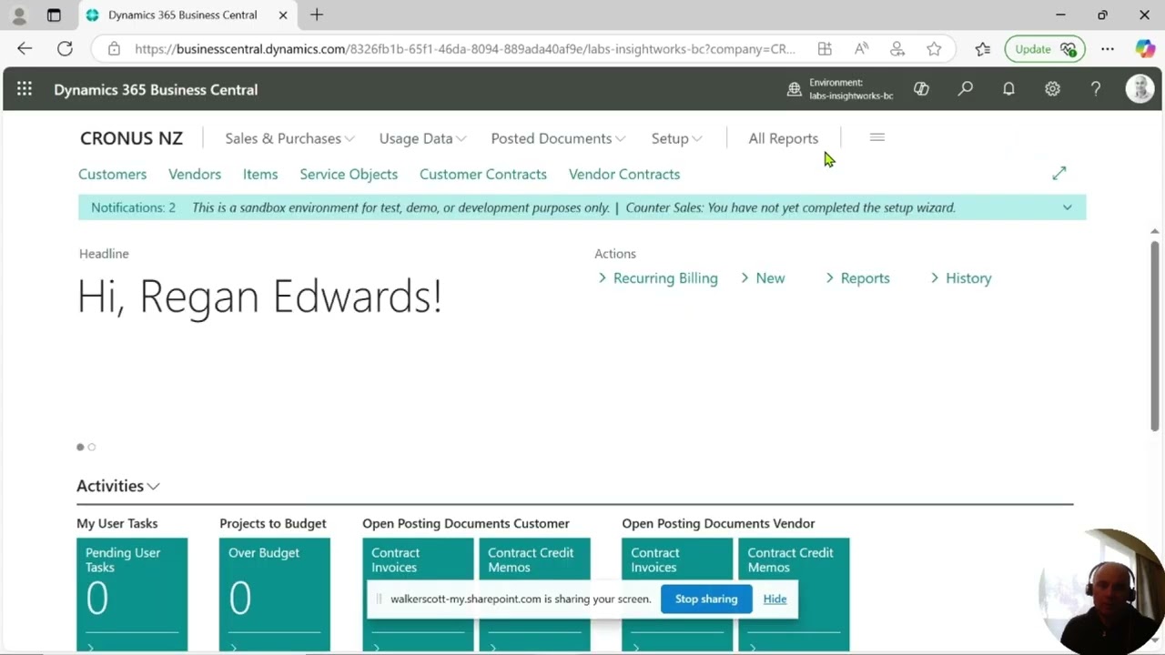Click the Notifications: 2 label
Screen dimensions: 1165x655
coord(133,207)
